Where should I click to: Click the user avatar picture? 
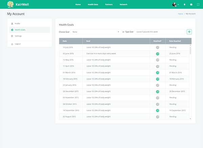(174, 4)
